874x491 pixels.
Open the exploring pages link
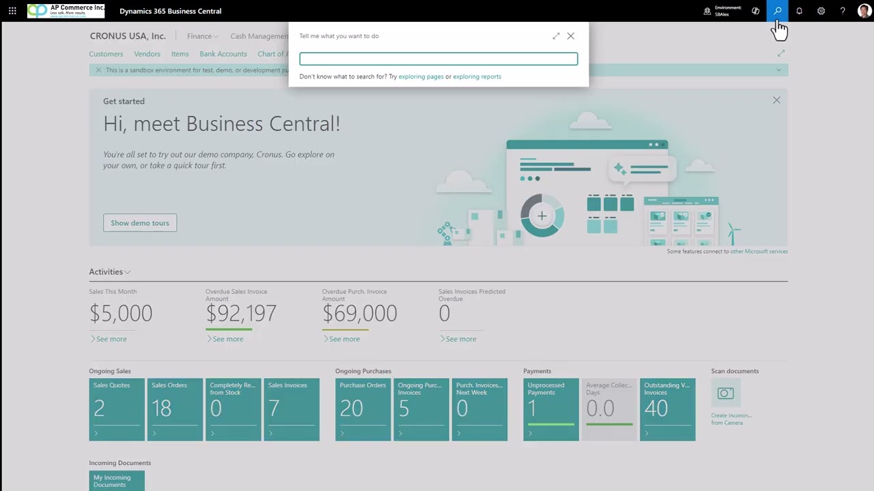421,76
